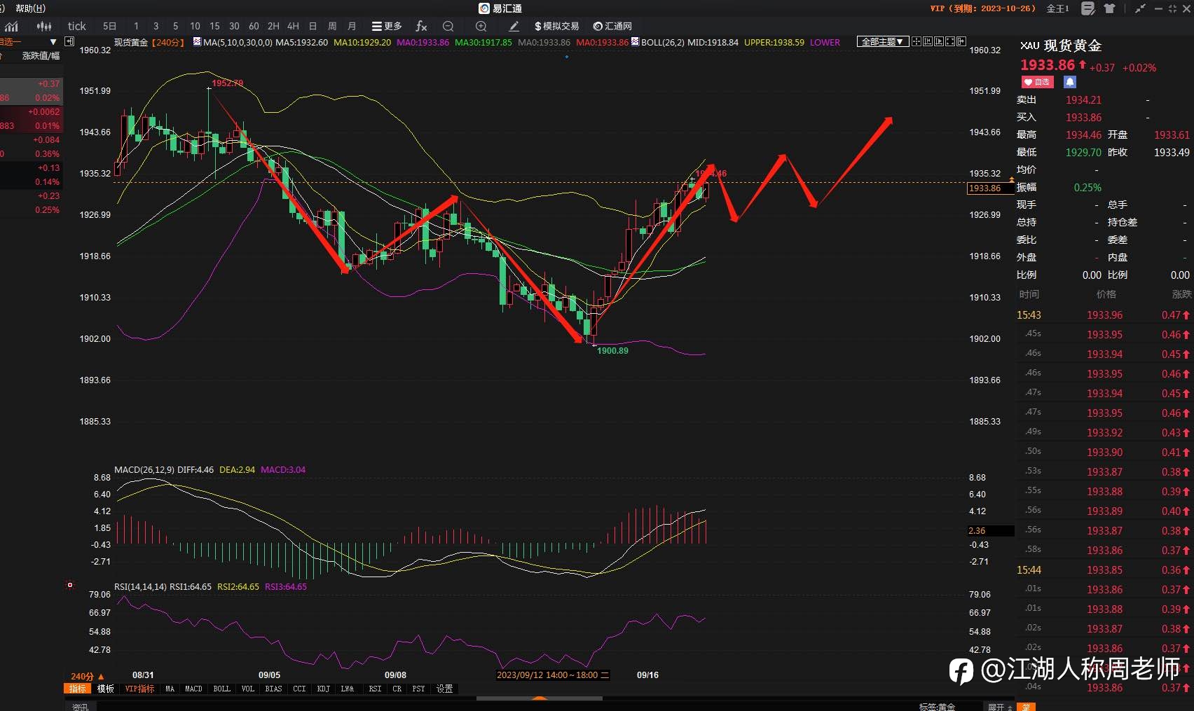The image size is (1194, 711).
Task: Click the price alert bell icon
Action: tap(1069, 82)
